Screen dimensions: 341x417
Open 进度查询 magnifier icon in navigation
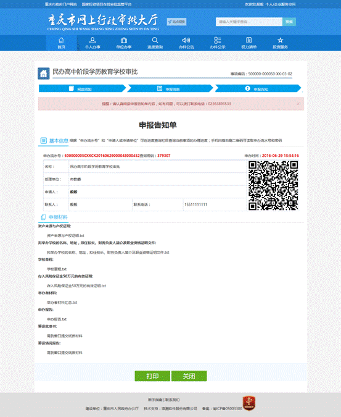click(155, 40)
